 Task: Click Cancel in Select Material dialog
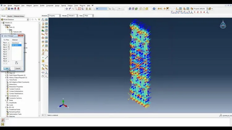click(18, 68)
